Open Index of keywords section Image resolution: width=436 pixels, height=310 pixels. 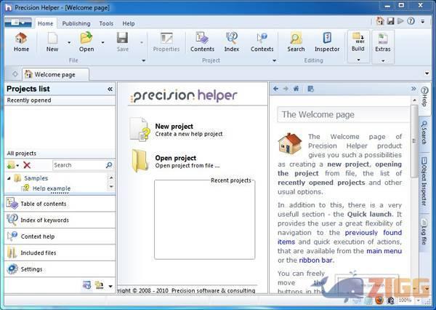point(60,220)
